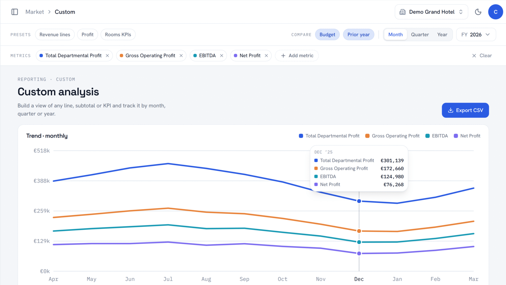Click breadcrumb chevron after Market
The height and width of the screenshot is (285, 506).
49,12
